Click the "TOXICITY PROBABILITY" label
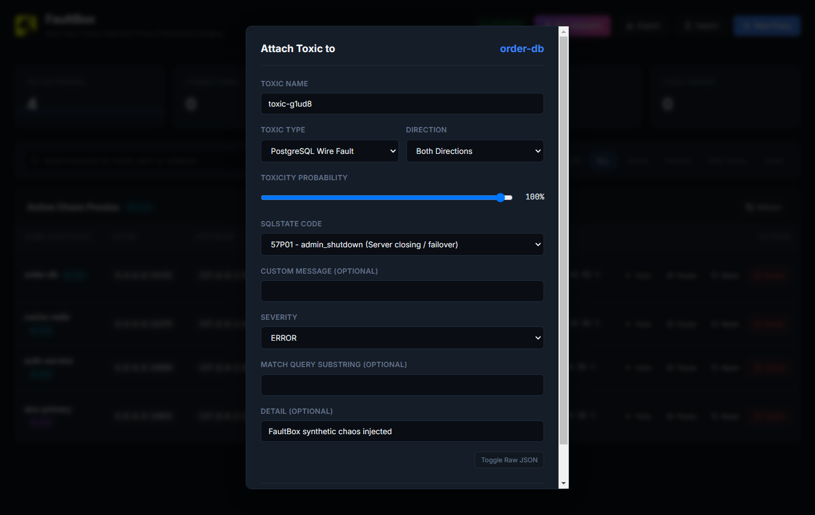The height and width of the screenshot is (515, 815). (304, 178)
